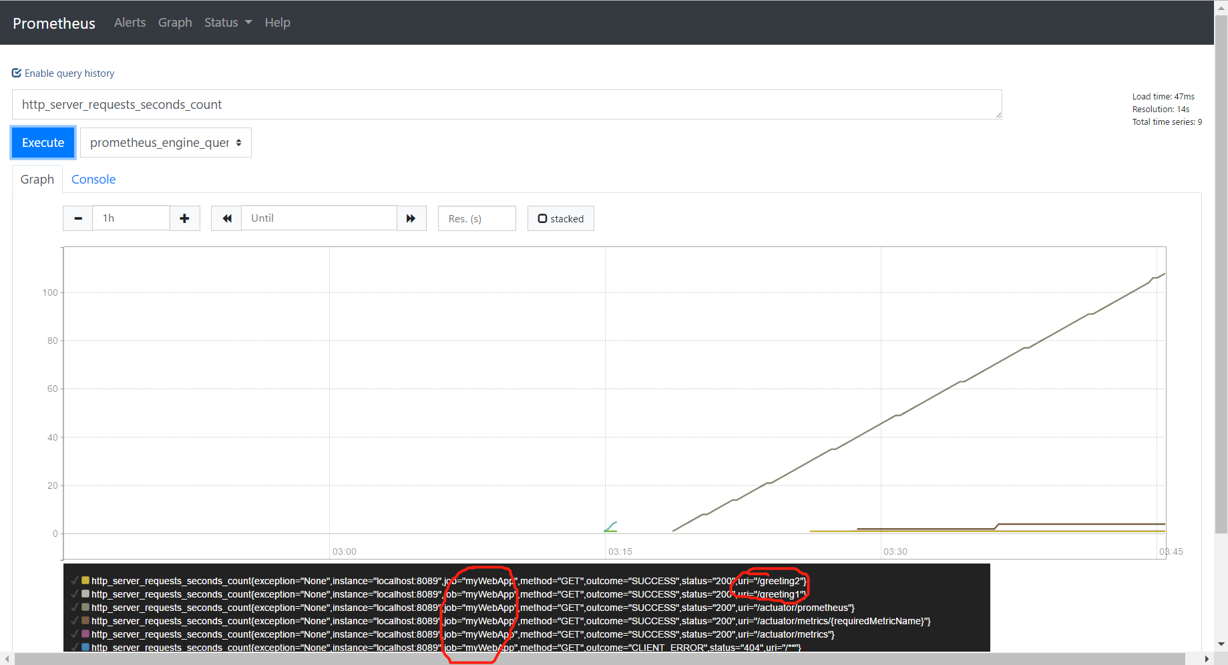Run the query with Execute button
The width and height of the screenshot is (1228, 665).
(43, 143)
